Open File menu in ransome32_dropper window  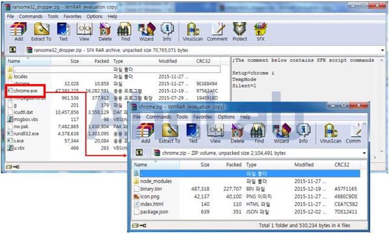[x=10, y=16]
